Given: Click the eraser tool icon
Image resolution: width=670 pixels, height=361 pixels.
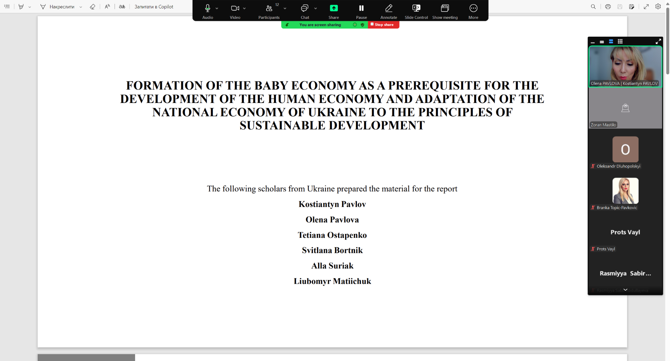Looking at the screenshot, I should [92, 7].
